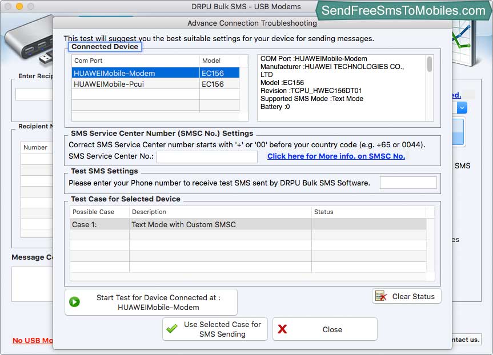The image size is (493, 355).
Task: Select the HUAWEIMobile-Pcui row
Action: click(155, 84)
